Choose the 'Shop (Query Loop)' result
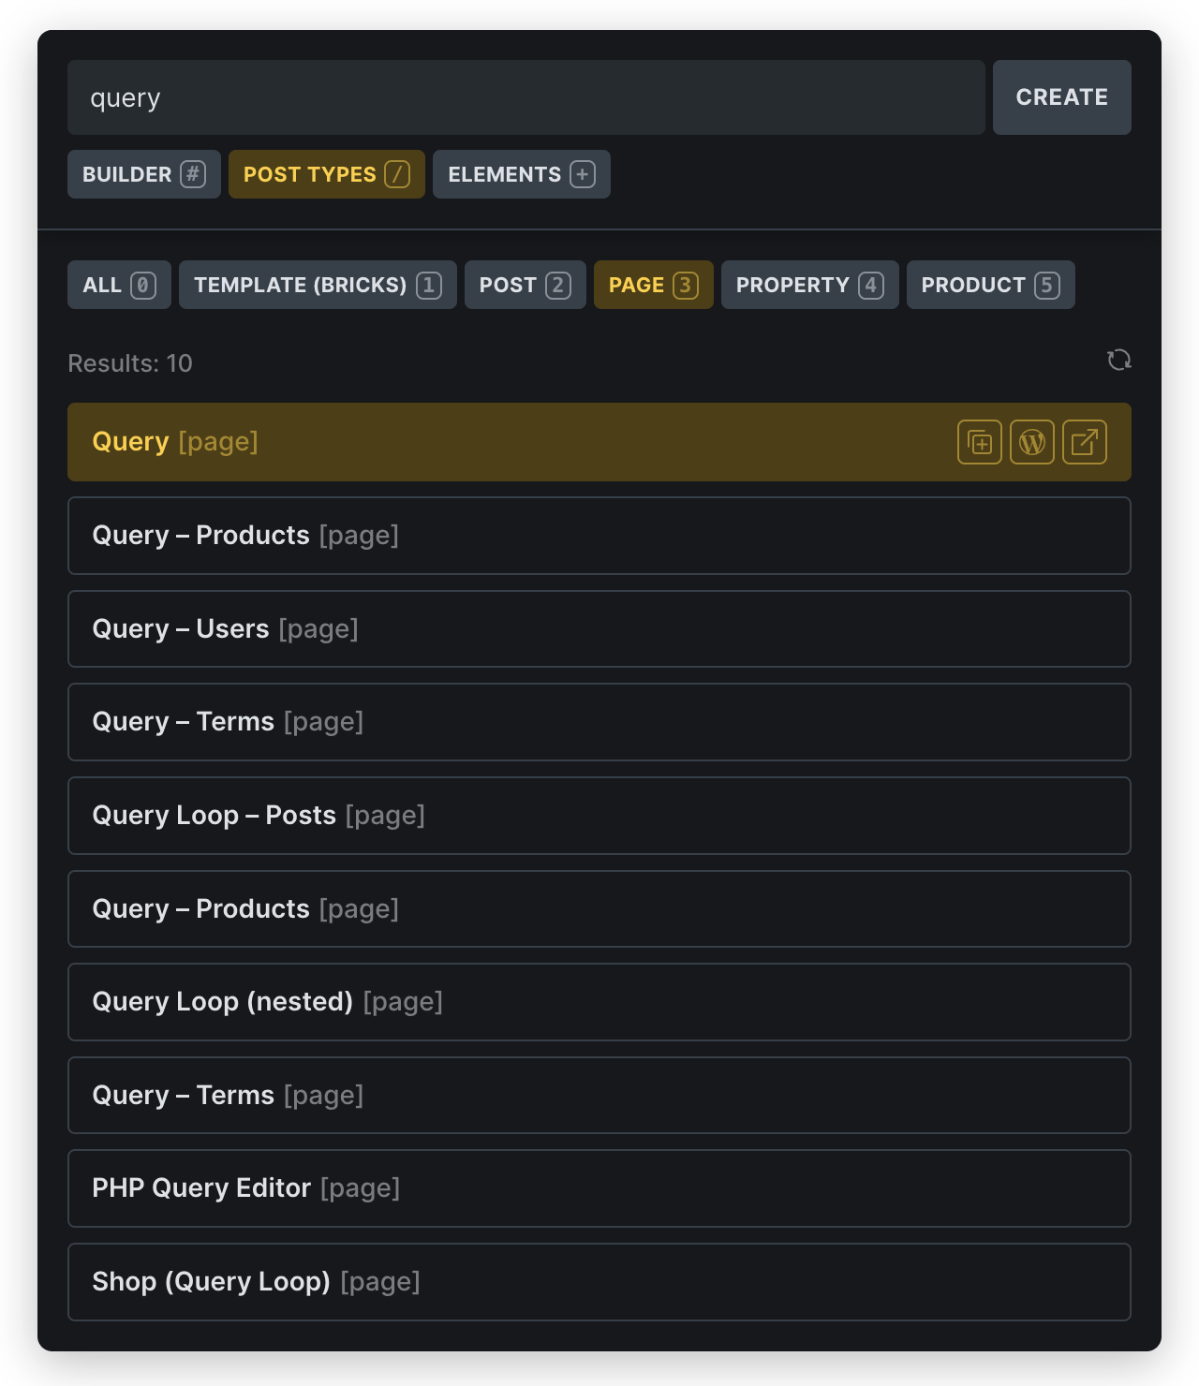Viewport: 1199px width, 1386px height. tap(599, 1282)
